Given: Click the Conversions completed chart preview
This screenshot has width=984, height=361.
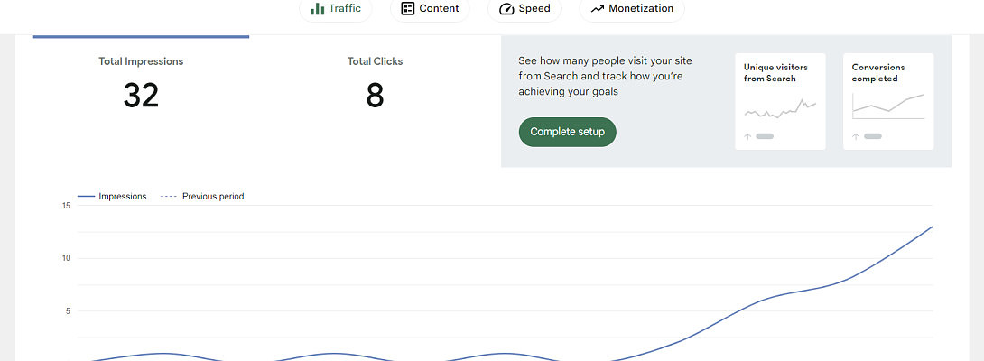Looking at the screenshot, I should coord(888,106).
